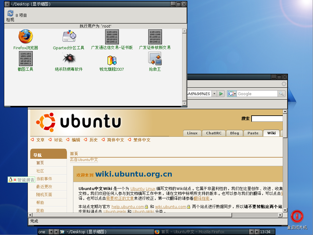This screenshot has height=235, width=313.
Task: Click the previous workspace arrow beside 'one'
Action: (51, 232)
